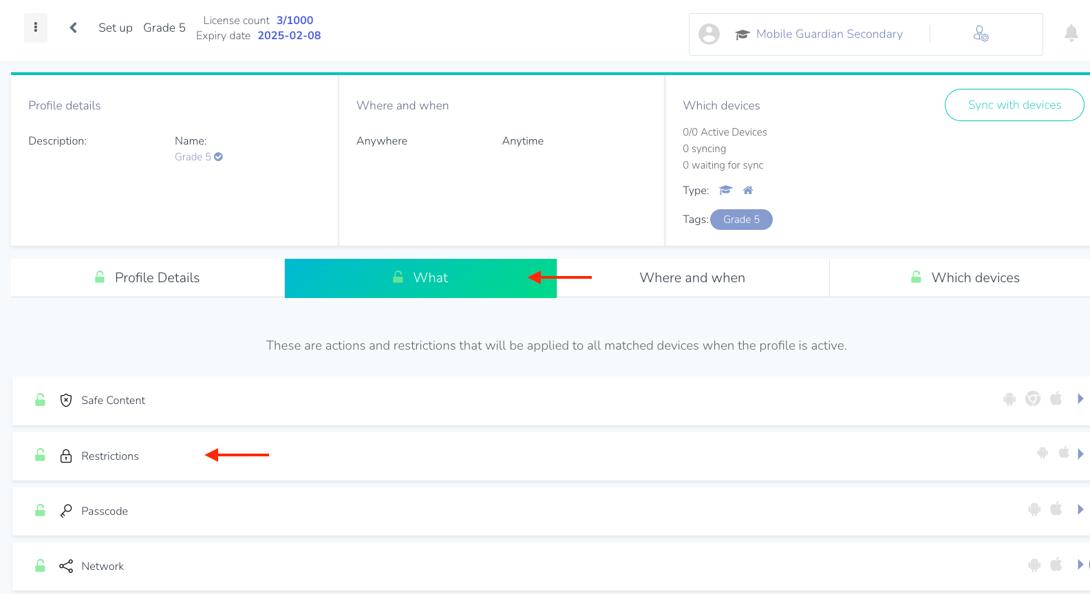
Task: Open the Which devices tab
Action: (960, 277)
